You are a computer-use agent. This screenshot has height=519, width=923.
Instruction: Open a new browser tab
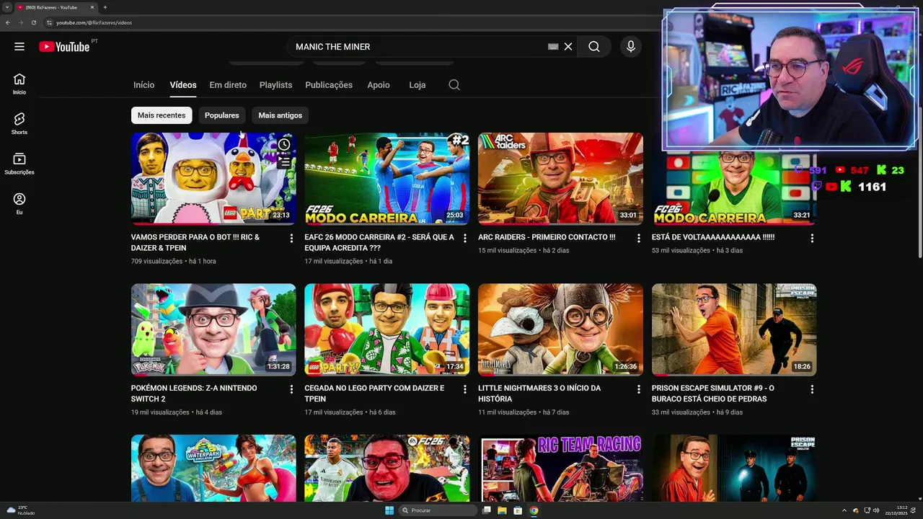(105, 7)
